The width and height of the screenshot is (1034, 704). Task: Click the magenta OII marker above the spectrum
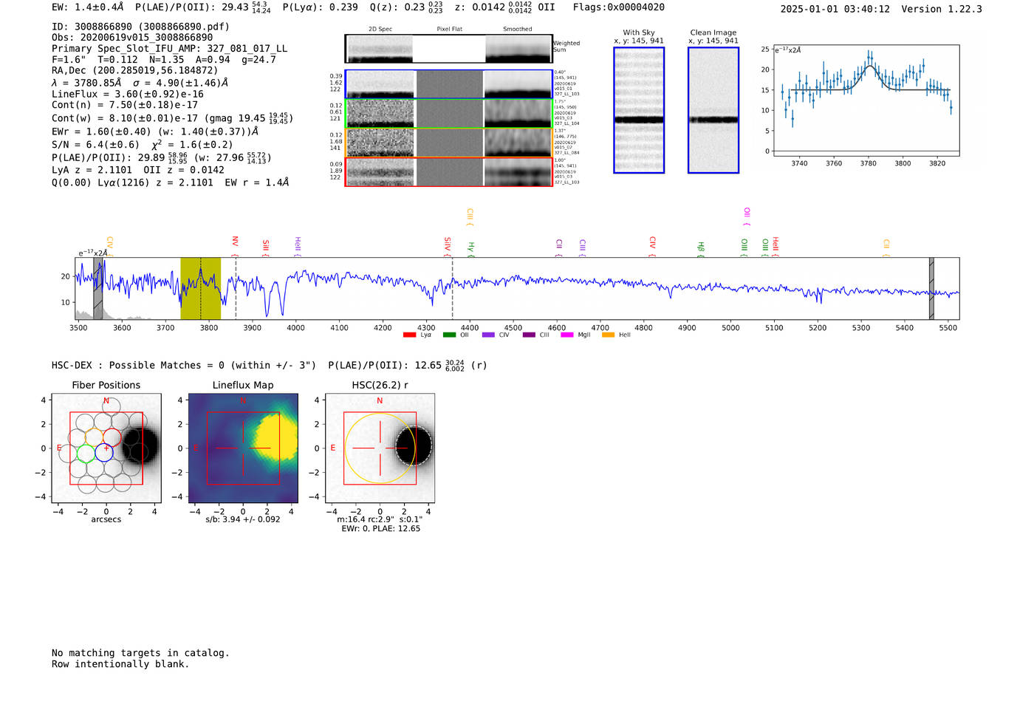coord(747,216)
